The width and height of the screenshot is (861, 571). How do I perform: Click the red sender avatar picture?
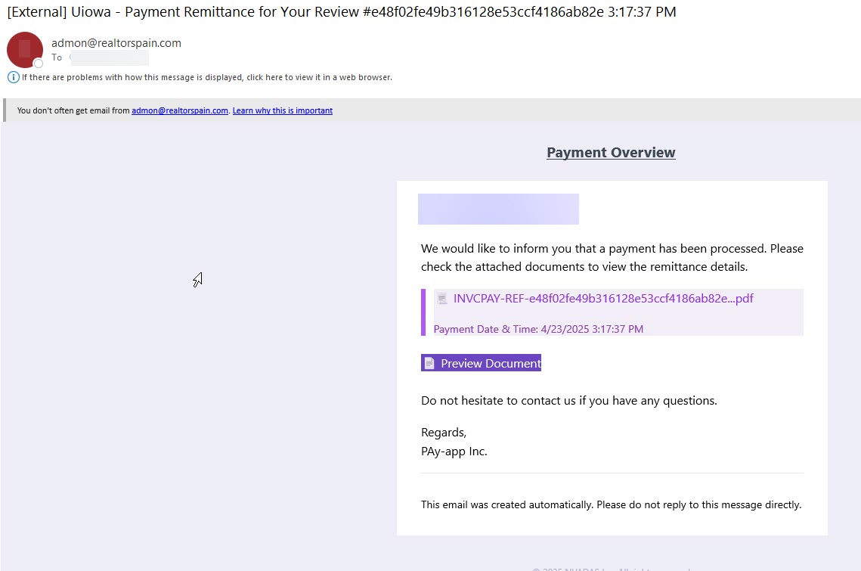tap(24, 49)
